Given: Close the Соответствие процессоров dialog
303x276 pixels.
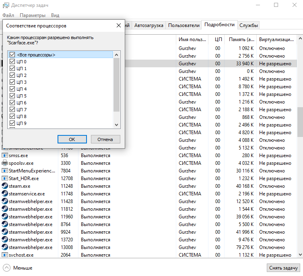Looking at the screenshot, I should click(119, 25).
